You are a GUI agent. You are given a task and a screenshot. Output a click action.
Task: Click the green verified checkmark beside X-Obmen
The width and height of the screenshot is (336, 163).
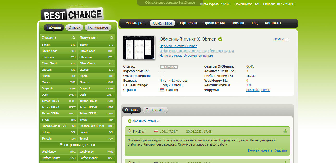[x=220, y=39]
